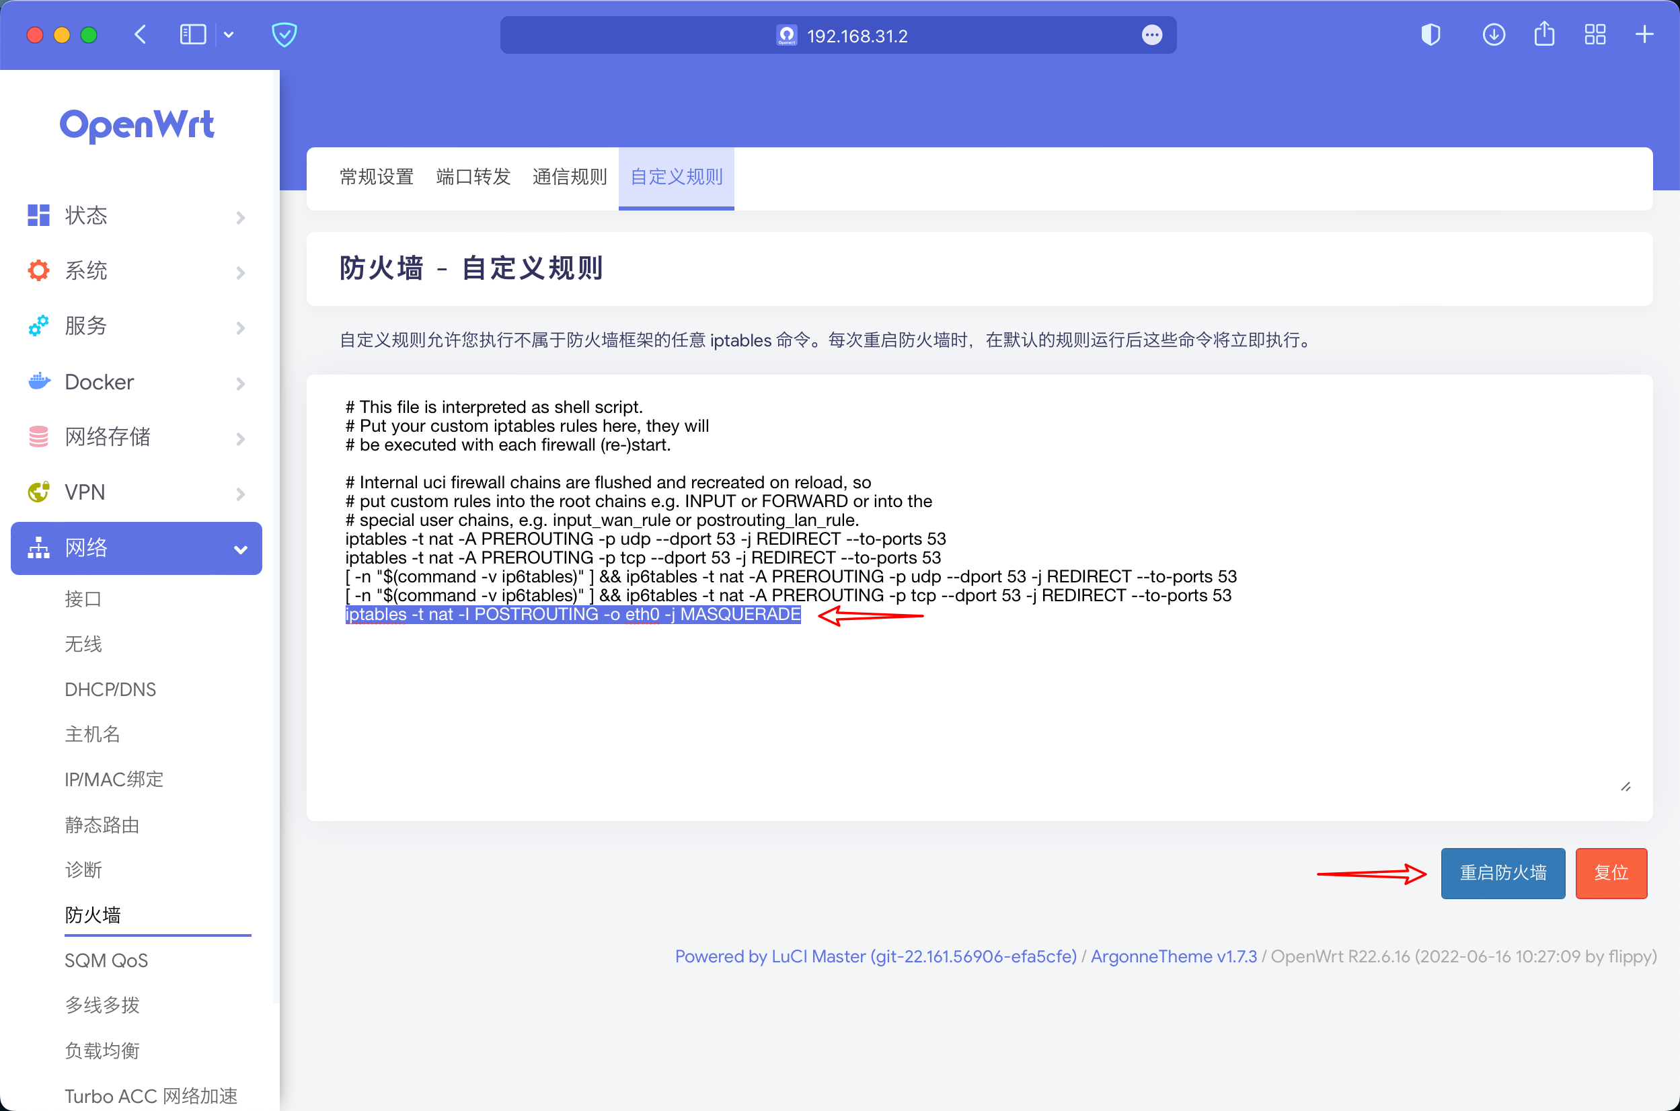Click the Safari back arrow
Image resolution: width=1680 pixels, height=1111 pixels.
(141, 35)
